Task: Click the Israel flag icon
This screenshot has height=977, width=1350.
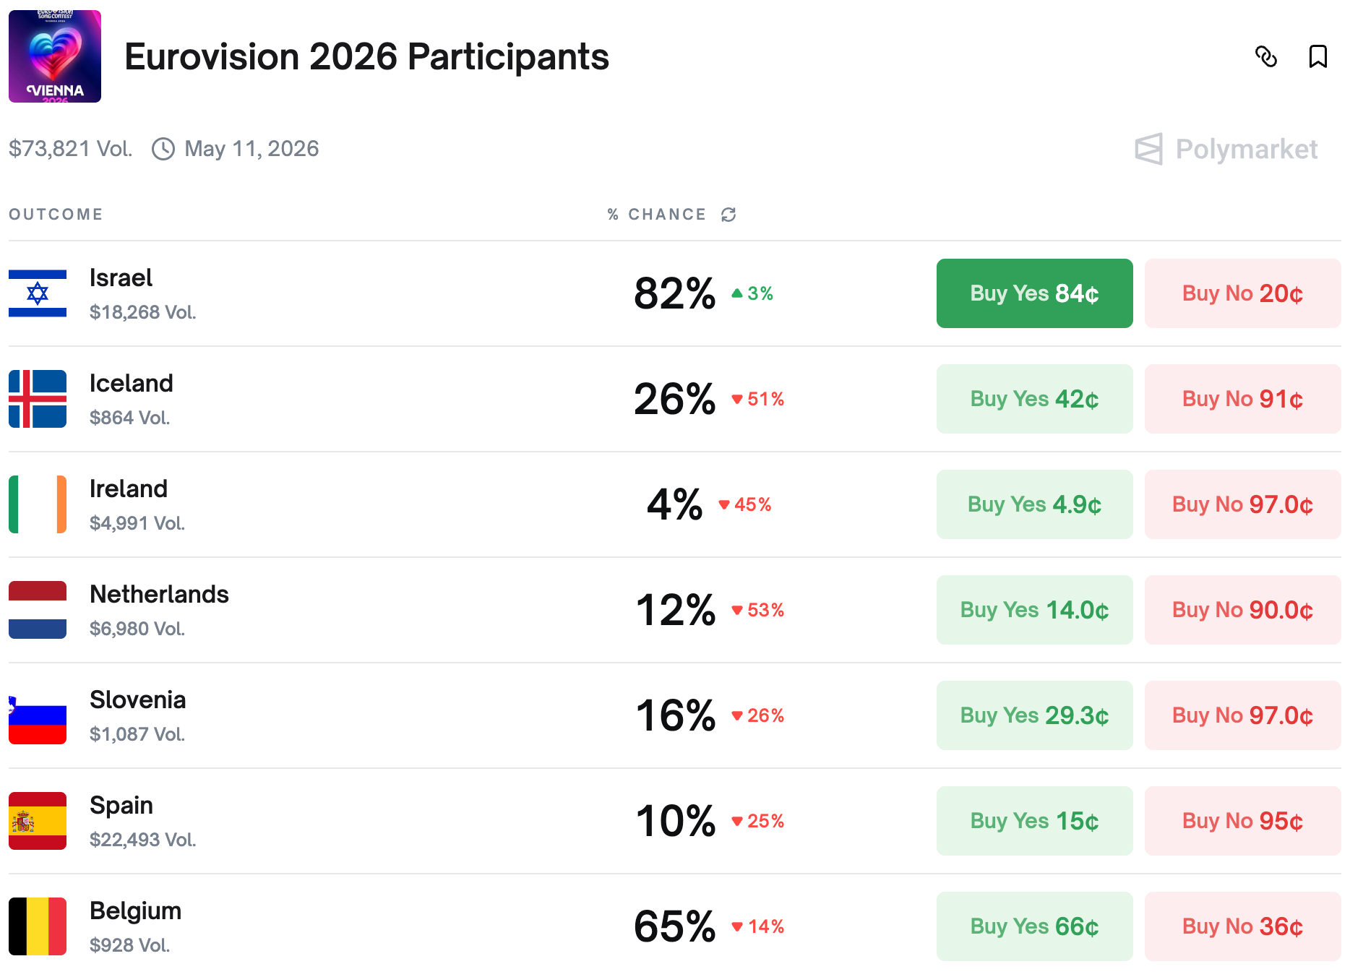Action: pyautogui.click(x=38, y=293)
